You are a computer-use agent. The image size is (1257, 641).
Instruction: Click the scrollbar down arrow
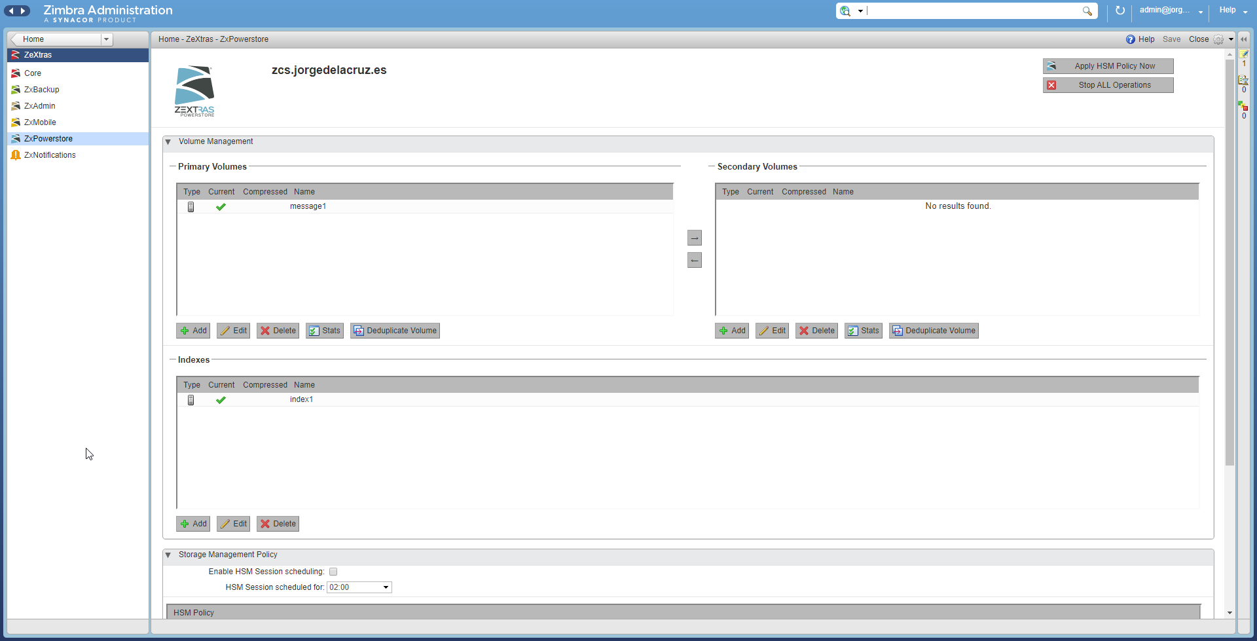(1230, 613)
